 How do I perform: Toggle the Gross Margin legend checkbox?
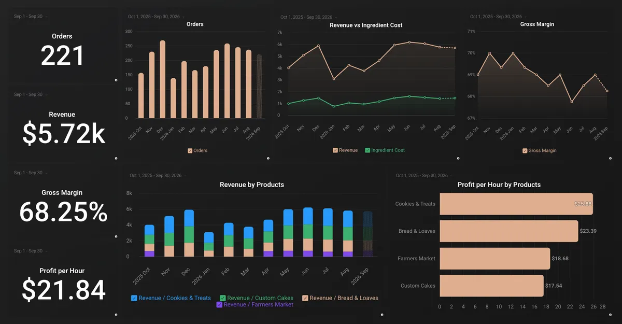[x=525, y=150]
